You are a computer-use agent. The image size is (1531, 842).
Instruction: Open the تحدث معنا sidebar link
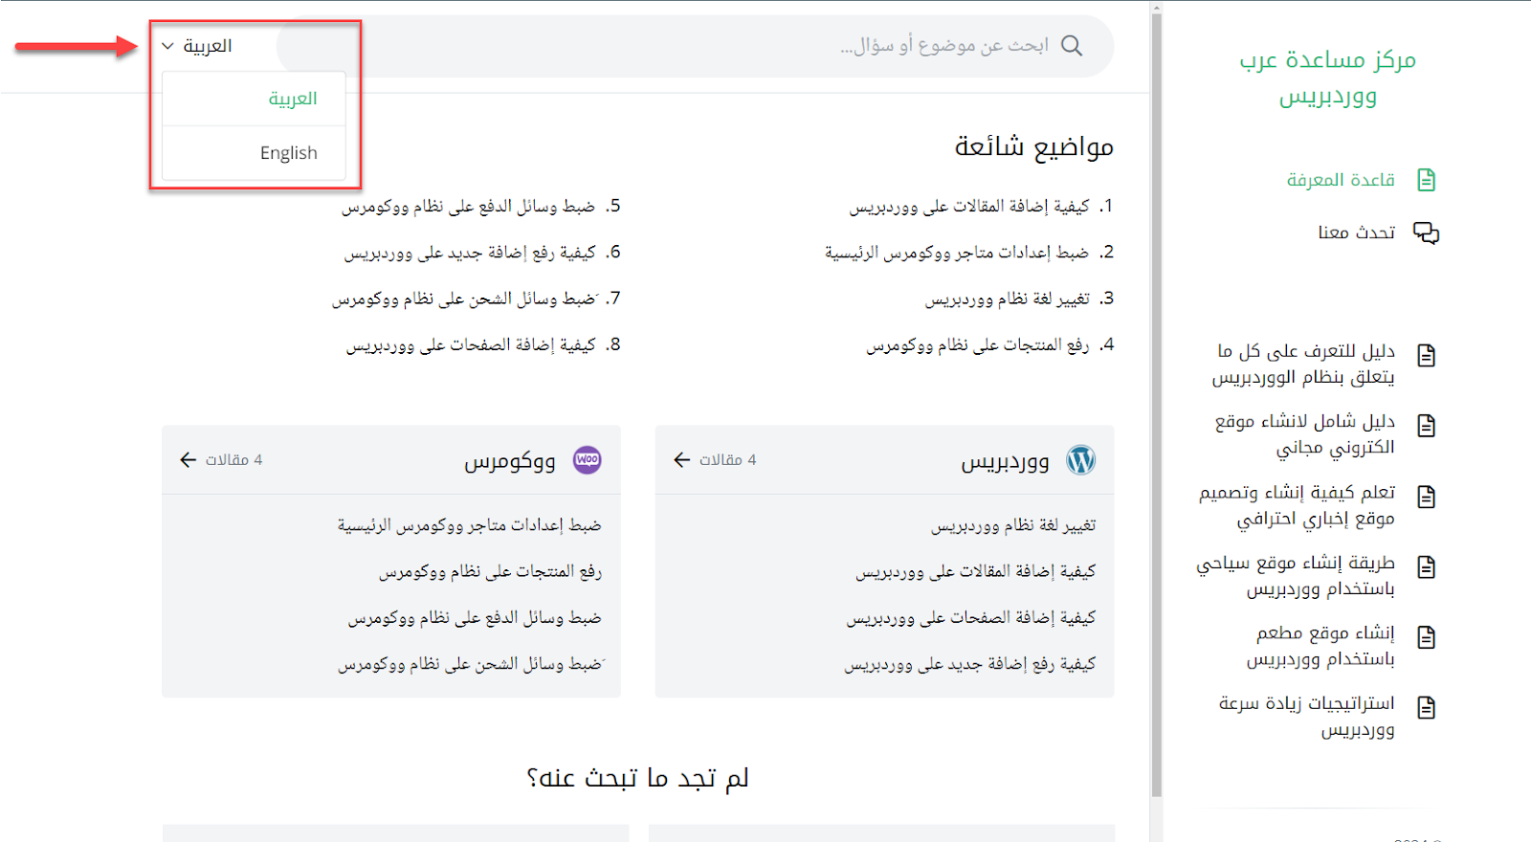point(1356,233)
